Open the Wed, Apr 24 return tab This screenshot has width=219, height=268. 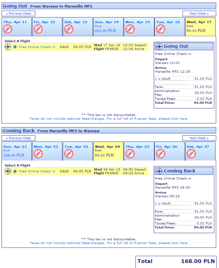[108, 151]
